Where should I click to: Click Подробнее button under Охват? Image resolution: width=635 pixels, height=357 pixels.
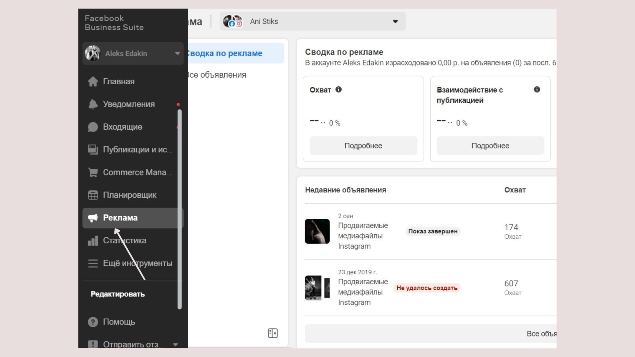point(363,145)
